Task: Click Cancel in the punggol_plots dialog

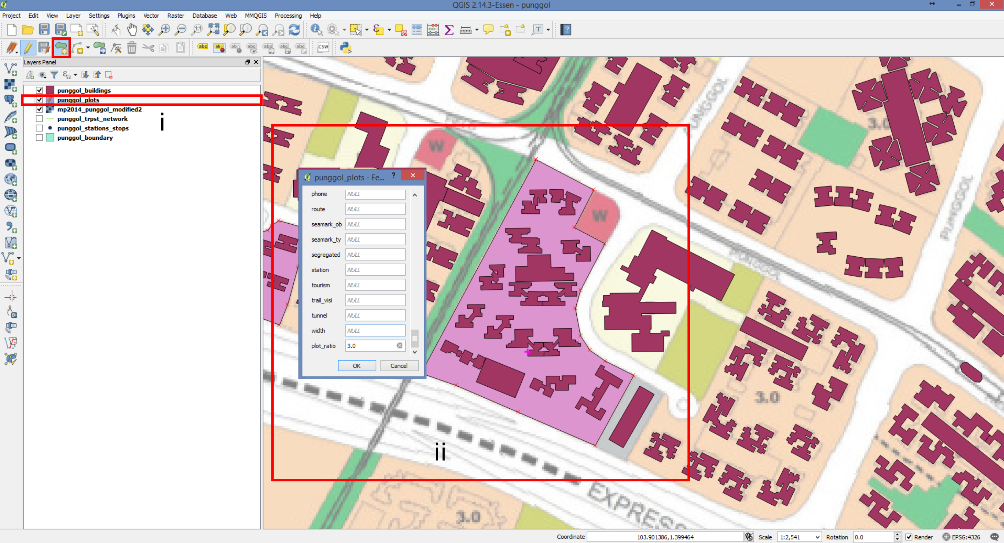Action: point(399,366)
